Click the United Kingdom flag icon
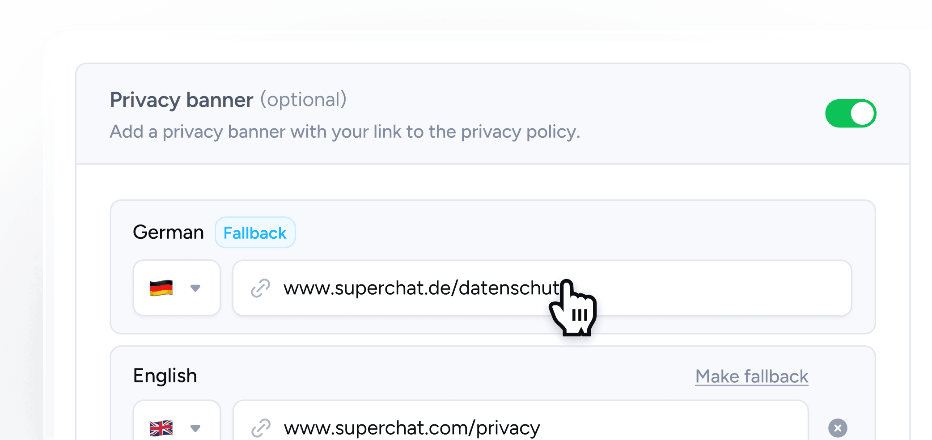 click(x=161, y=428)
